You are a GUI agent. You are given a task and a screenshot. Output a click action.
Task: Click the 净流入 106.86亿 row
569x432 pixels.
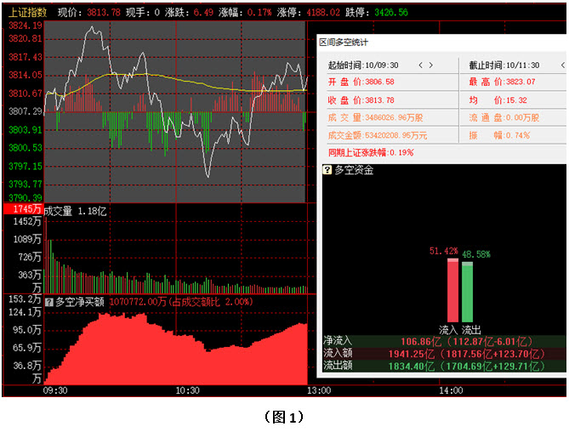444,341
